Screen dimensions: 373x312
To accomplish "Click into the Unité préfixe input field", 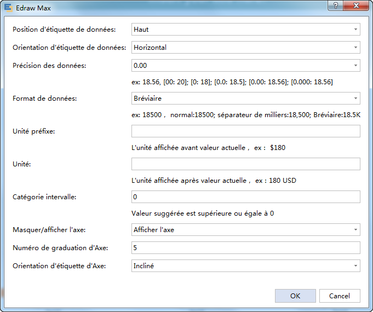I will (246, 131).
